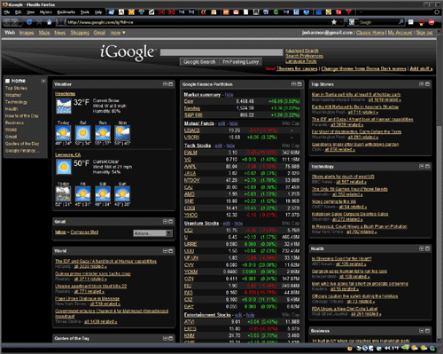Viewport: 443px width, 354px height.
Task: Hide the Uranium Stocks section
Action: (238, 224)
